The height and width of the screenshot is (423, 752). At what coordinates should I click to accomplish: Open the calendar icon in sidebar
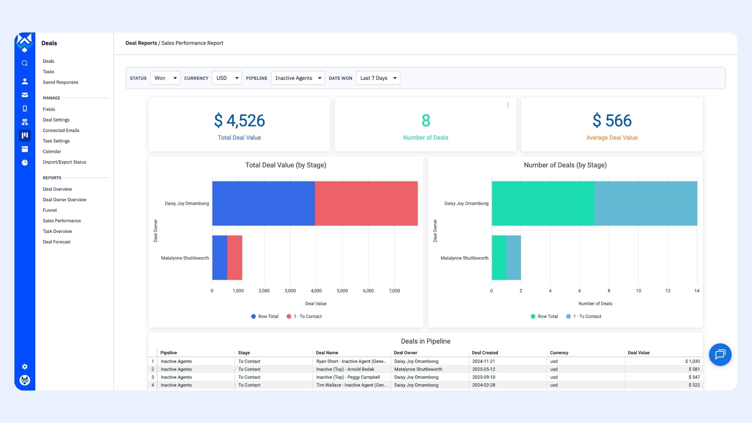(24, 149)
